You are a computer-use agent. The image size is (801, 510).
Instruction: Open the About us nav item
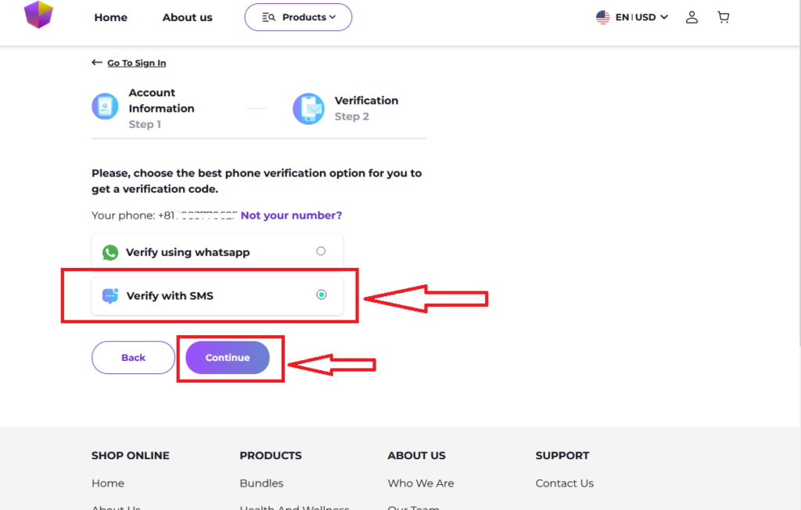pos(187,17)
